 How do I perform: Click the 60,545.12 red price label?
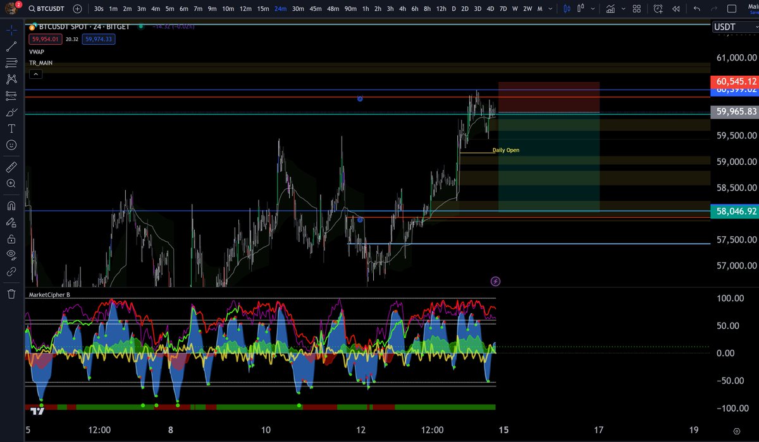point(735,81)
